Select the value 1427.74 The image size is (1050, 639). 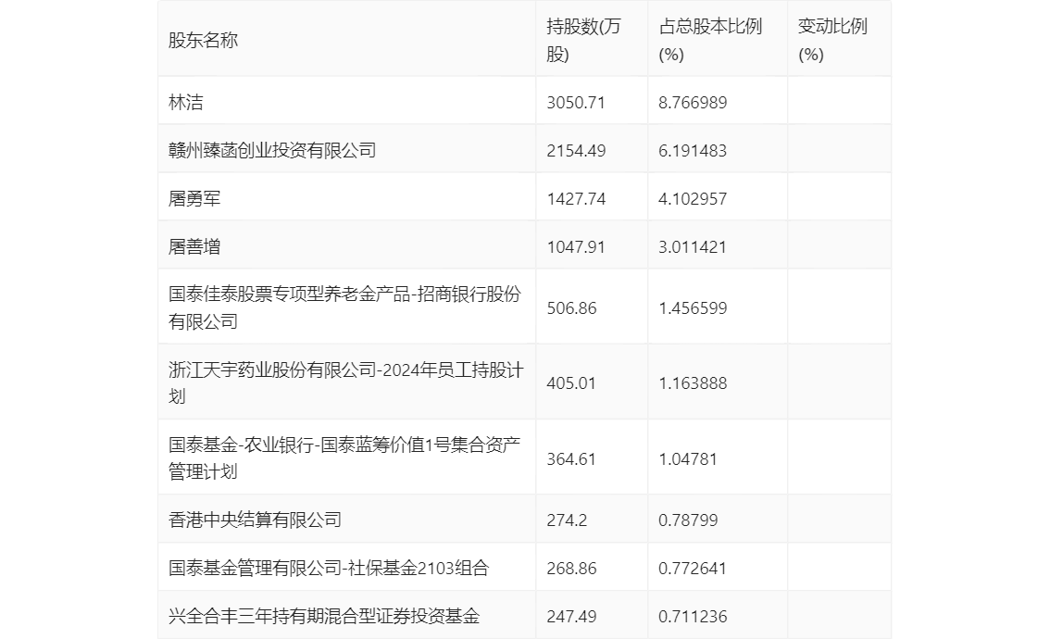(x=576, y=199)
